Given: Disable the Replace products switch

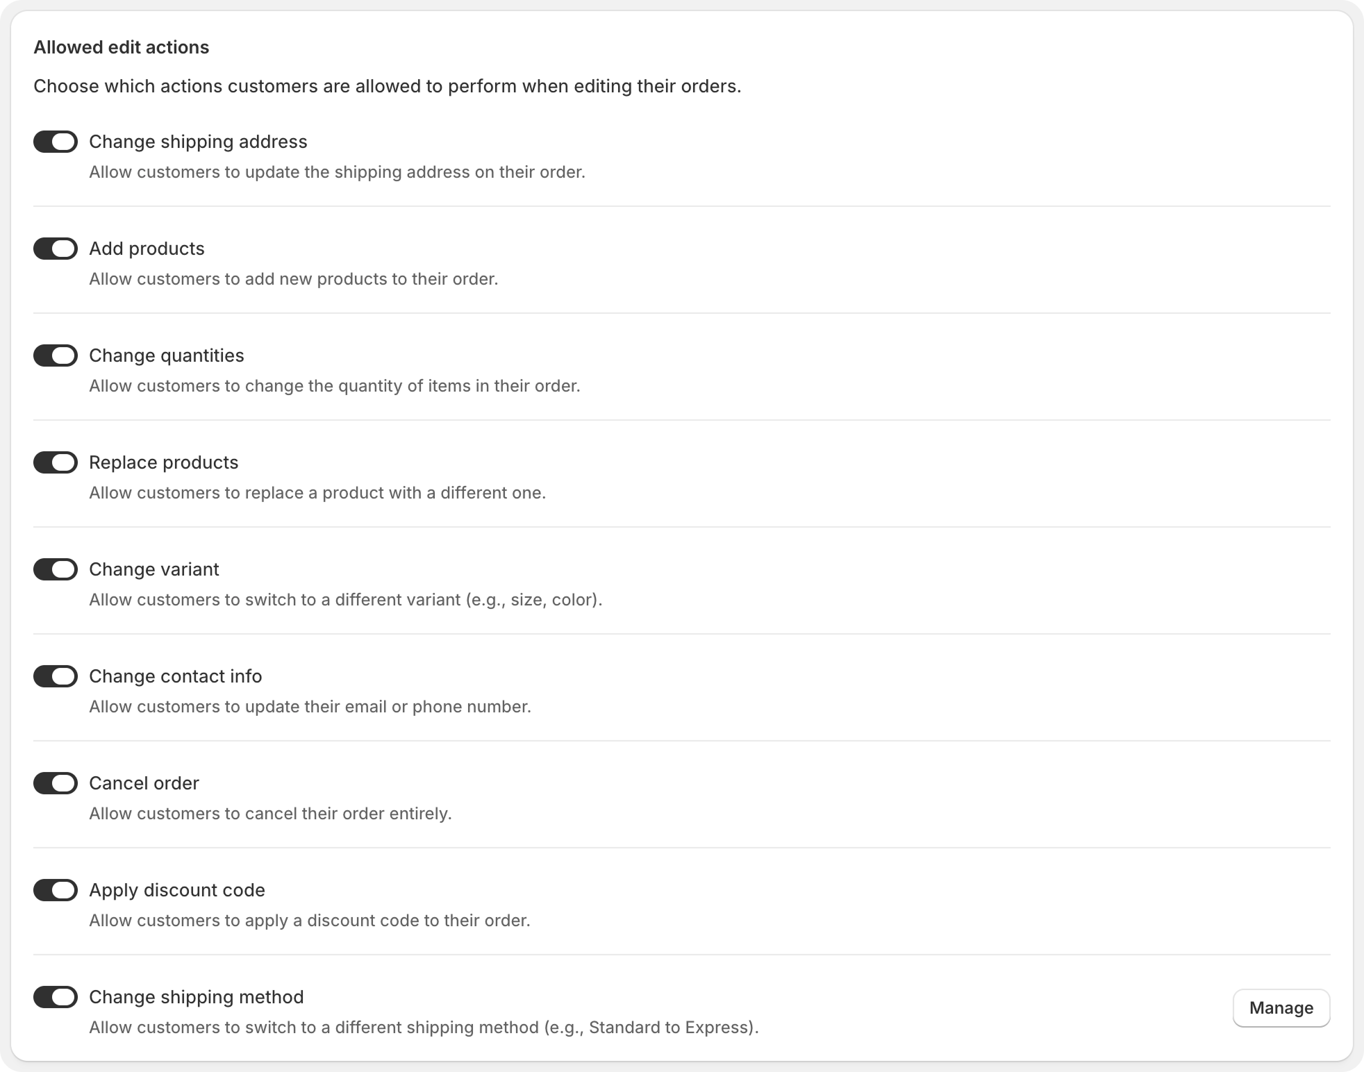Looking at the screenshot, I should [56, 462].
